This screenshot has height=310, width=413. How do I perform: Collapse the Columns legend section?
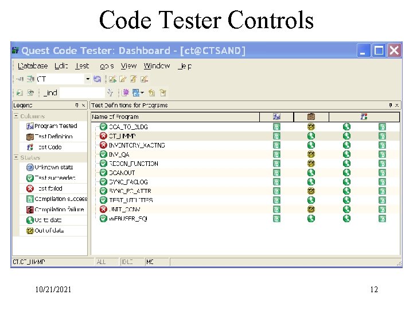(16, 116)
